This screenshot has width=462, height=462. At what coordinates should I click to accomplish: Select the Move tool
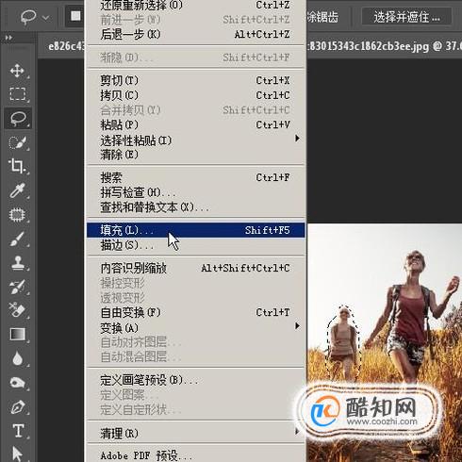click(17, 71)
